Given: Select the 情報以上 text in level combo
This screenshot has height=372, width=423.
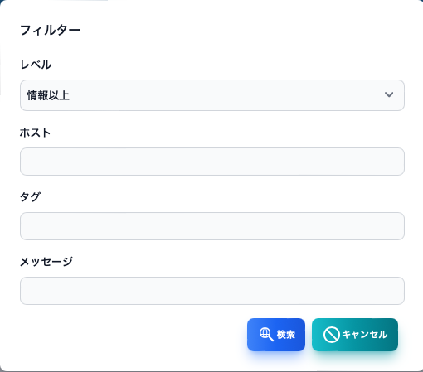Looking at the screenshot, I should (x=48, y=95).
